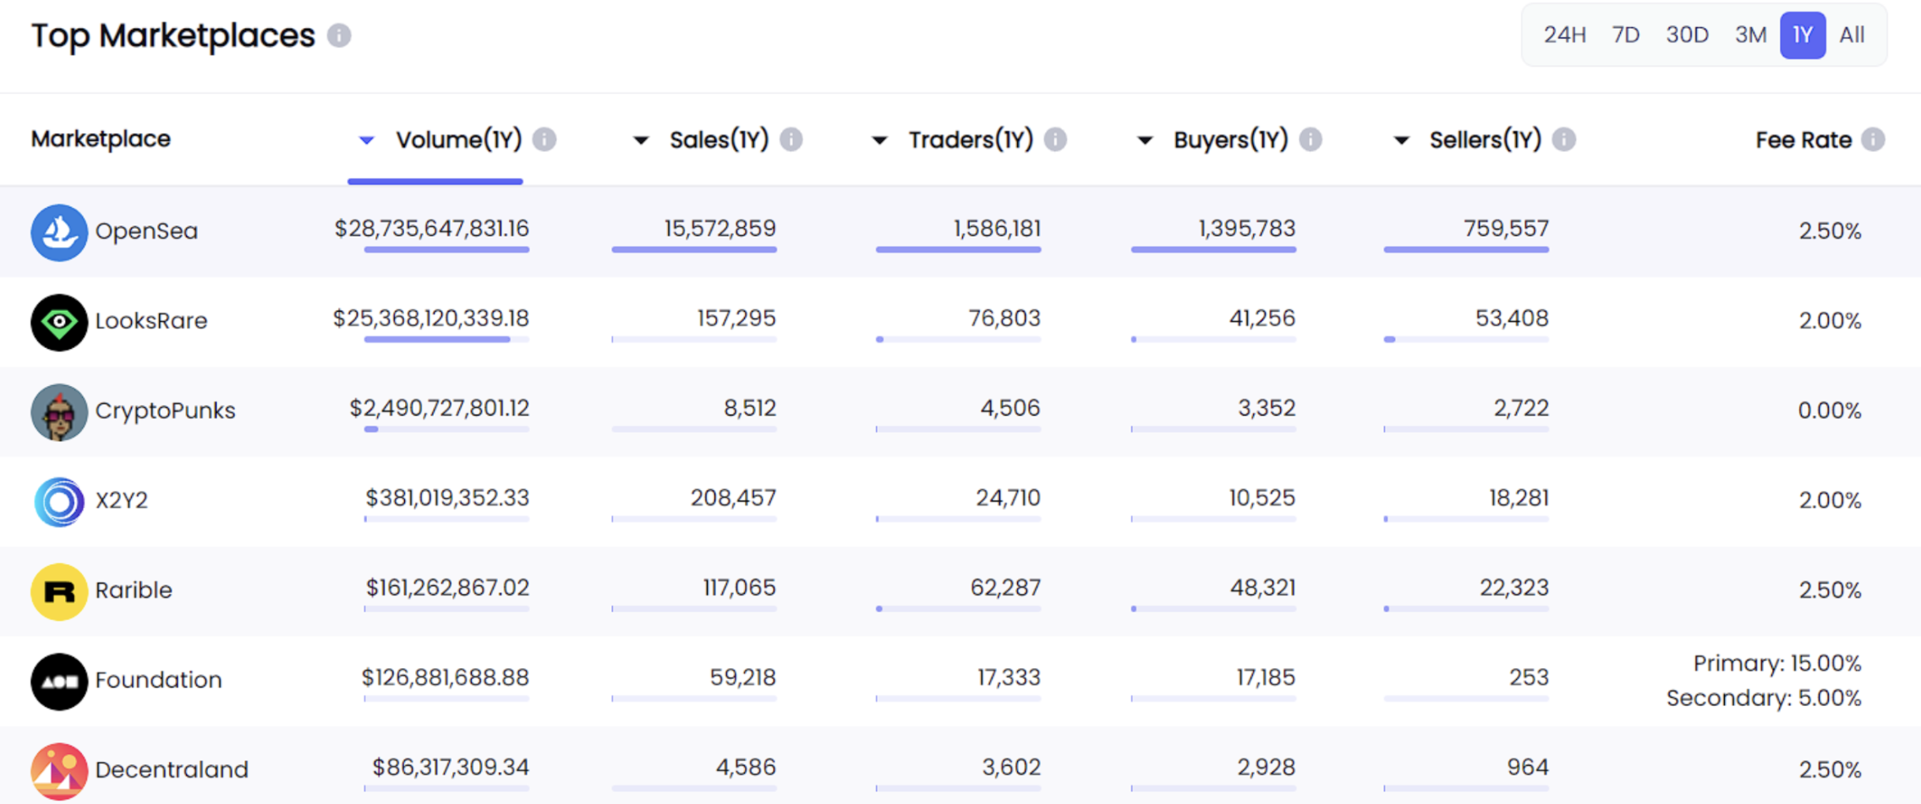
Task: Click CryptoPunks volume $2,490,727,801.12
Action: tap(439, 409)
